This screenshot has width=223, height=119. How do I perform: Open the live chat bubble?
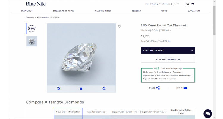(208, 113)
